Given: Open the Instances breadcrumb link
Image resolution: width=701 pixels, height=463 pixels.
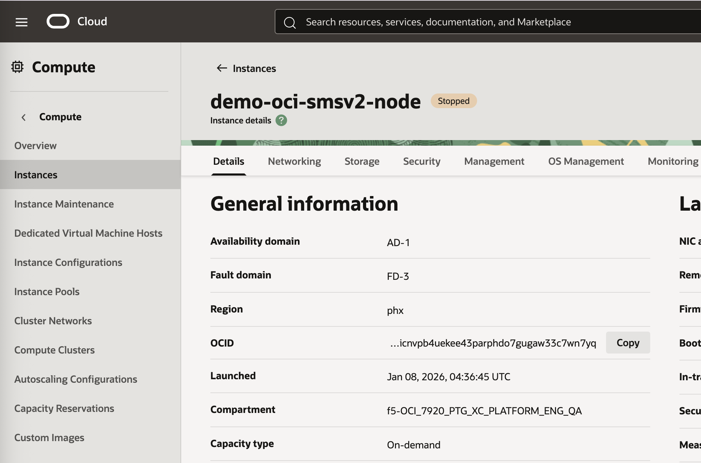Looking at the screenshot, I should [x=254, y=68].
